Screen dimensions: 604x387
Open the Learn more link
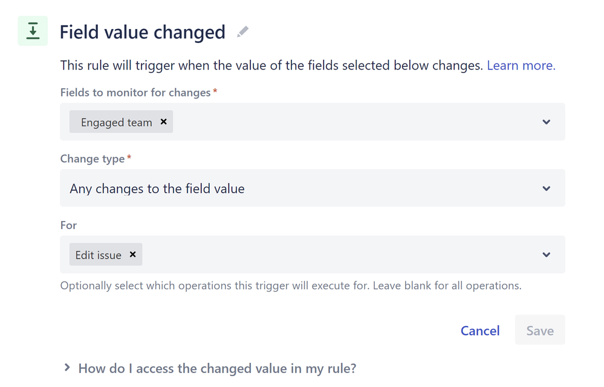pos(520,65)
